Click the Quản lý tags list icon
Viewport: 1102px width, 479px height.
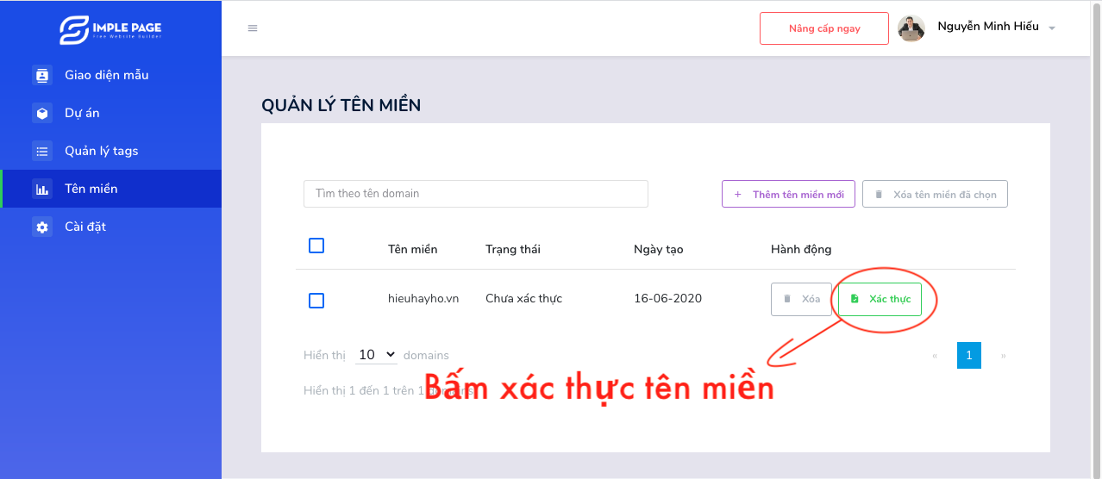pyautogui.click(x=41, y=151)
